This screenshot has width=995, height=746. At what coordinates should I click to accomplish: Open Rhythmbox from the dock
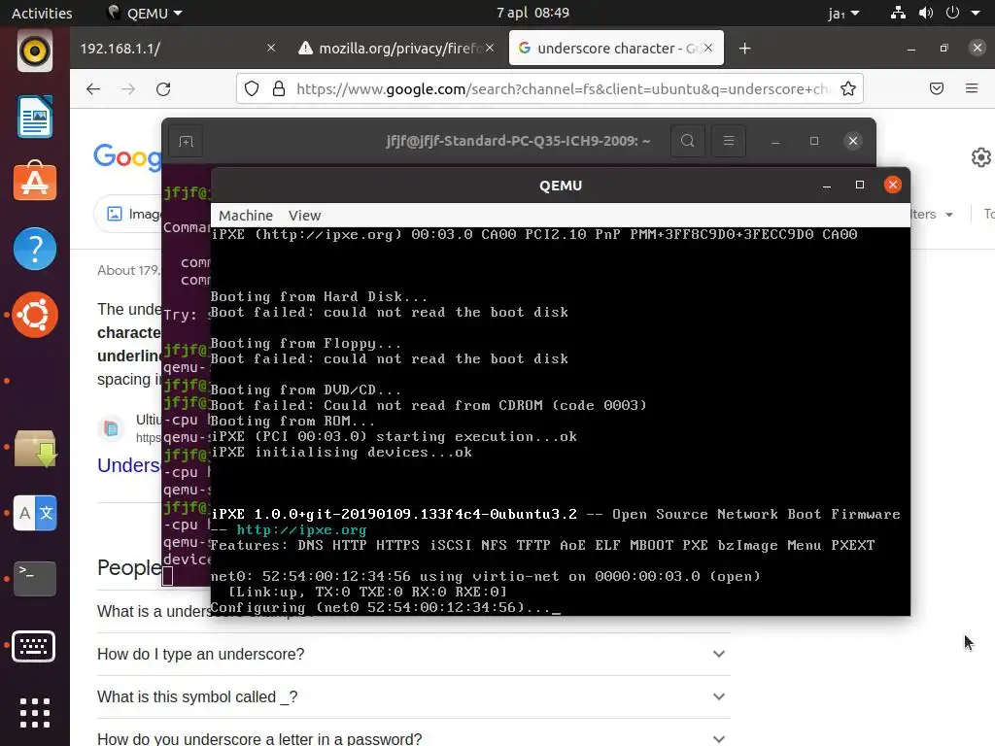coord(34,51)
